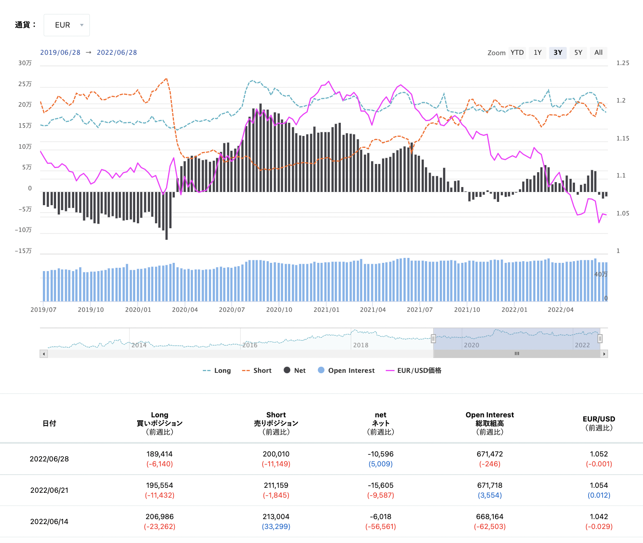Click the weekly change (-56,561)
Image resolution: width=643 pixels, height=543 pixels.
(x=381, y=527)
